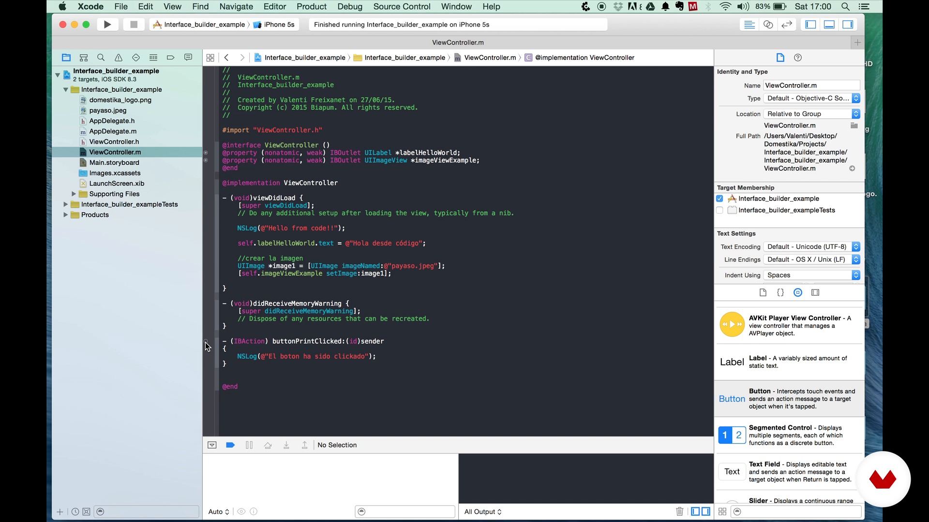This screenshot has height=522, width=929.
Task: Show only the variables view pane
Action: coord(695,511)
